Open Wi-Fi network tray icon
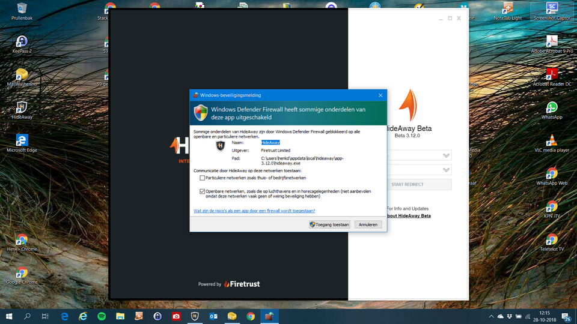This screenshot has height=324, width=577. tap(528, 316)
